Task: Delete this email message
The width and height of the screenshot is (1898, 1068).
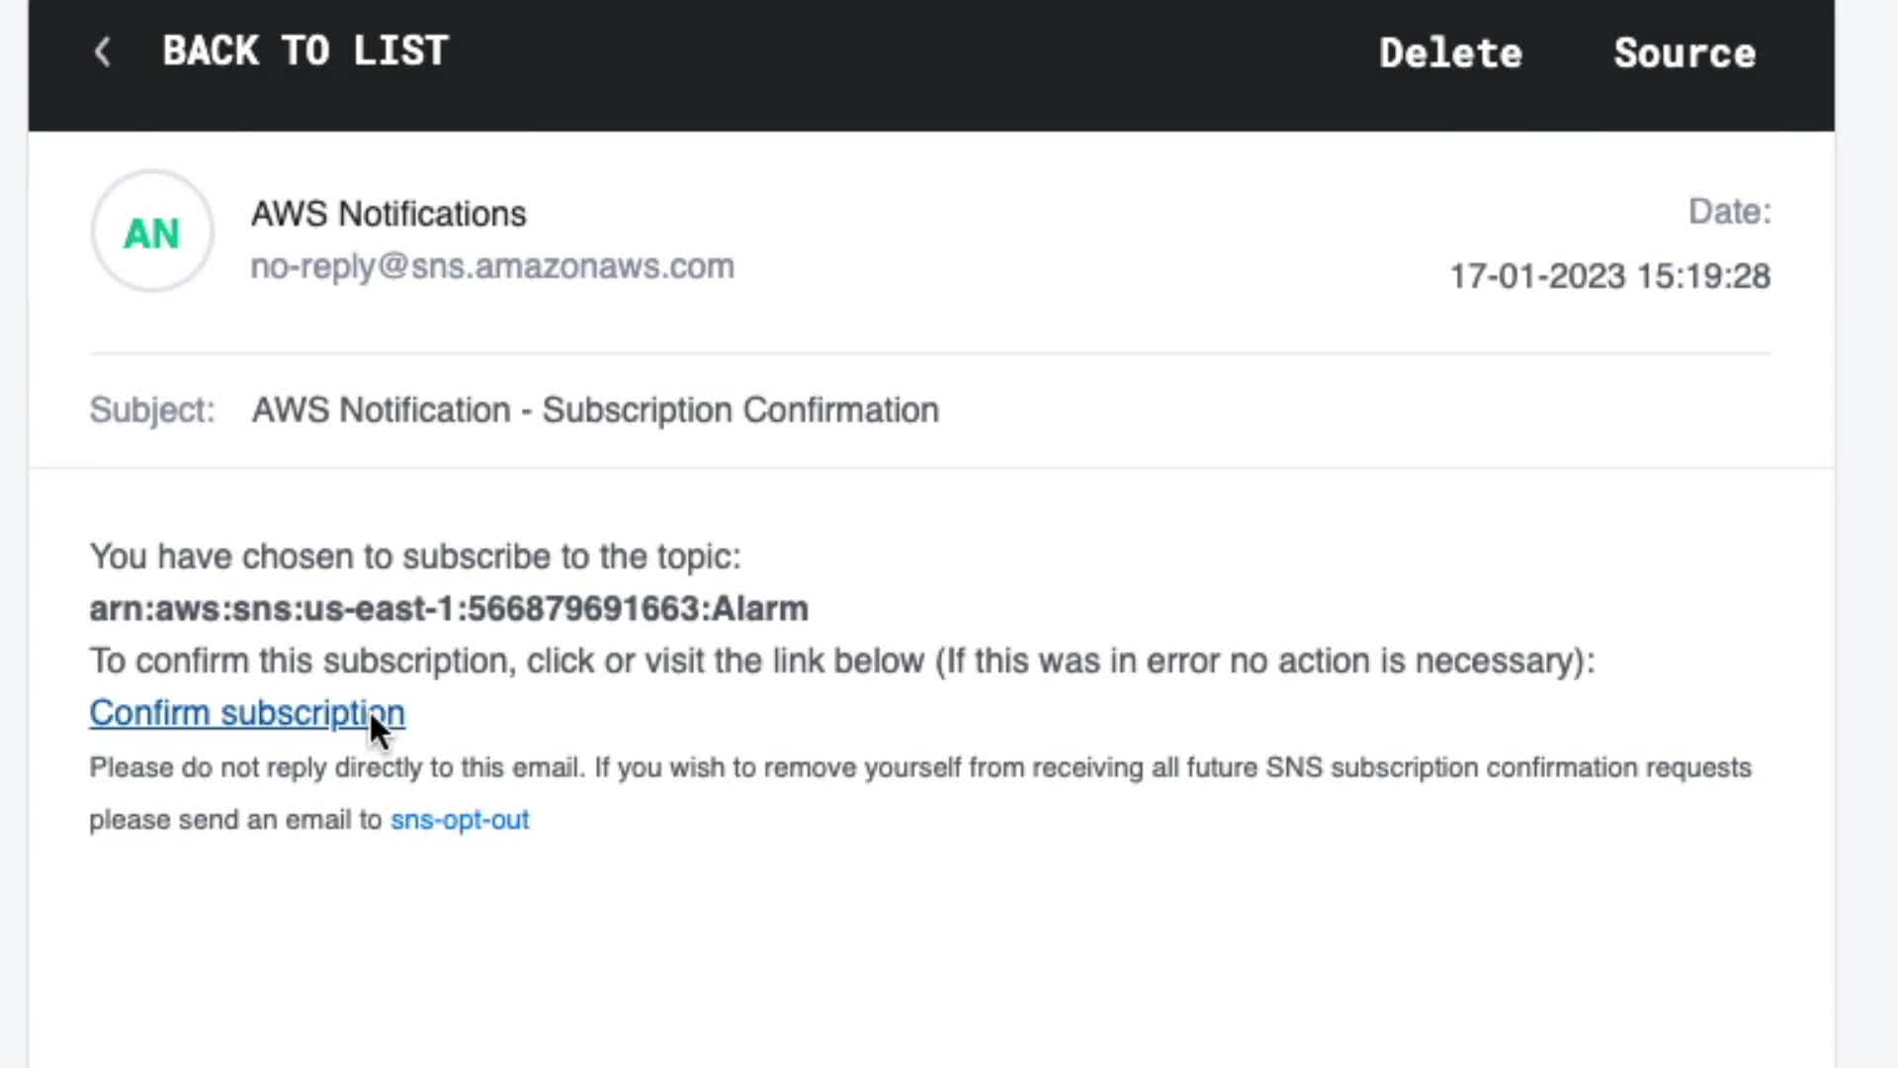Action: click(x=1450, y=53)
